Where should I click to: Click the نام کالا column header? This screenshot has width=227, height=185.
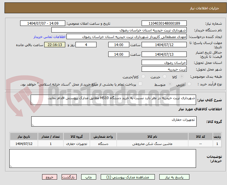(x=152, y=136)
